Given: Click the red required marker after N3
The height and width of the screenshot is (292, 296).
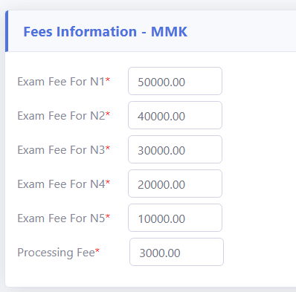Looking at the screenshot, I should 108,148.
